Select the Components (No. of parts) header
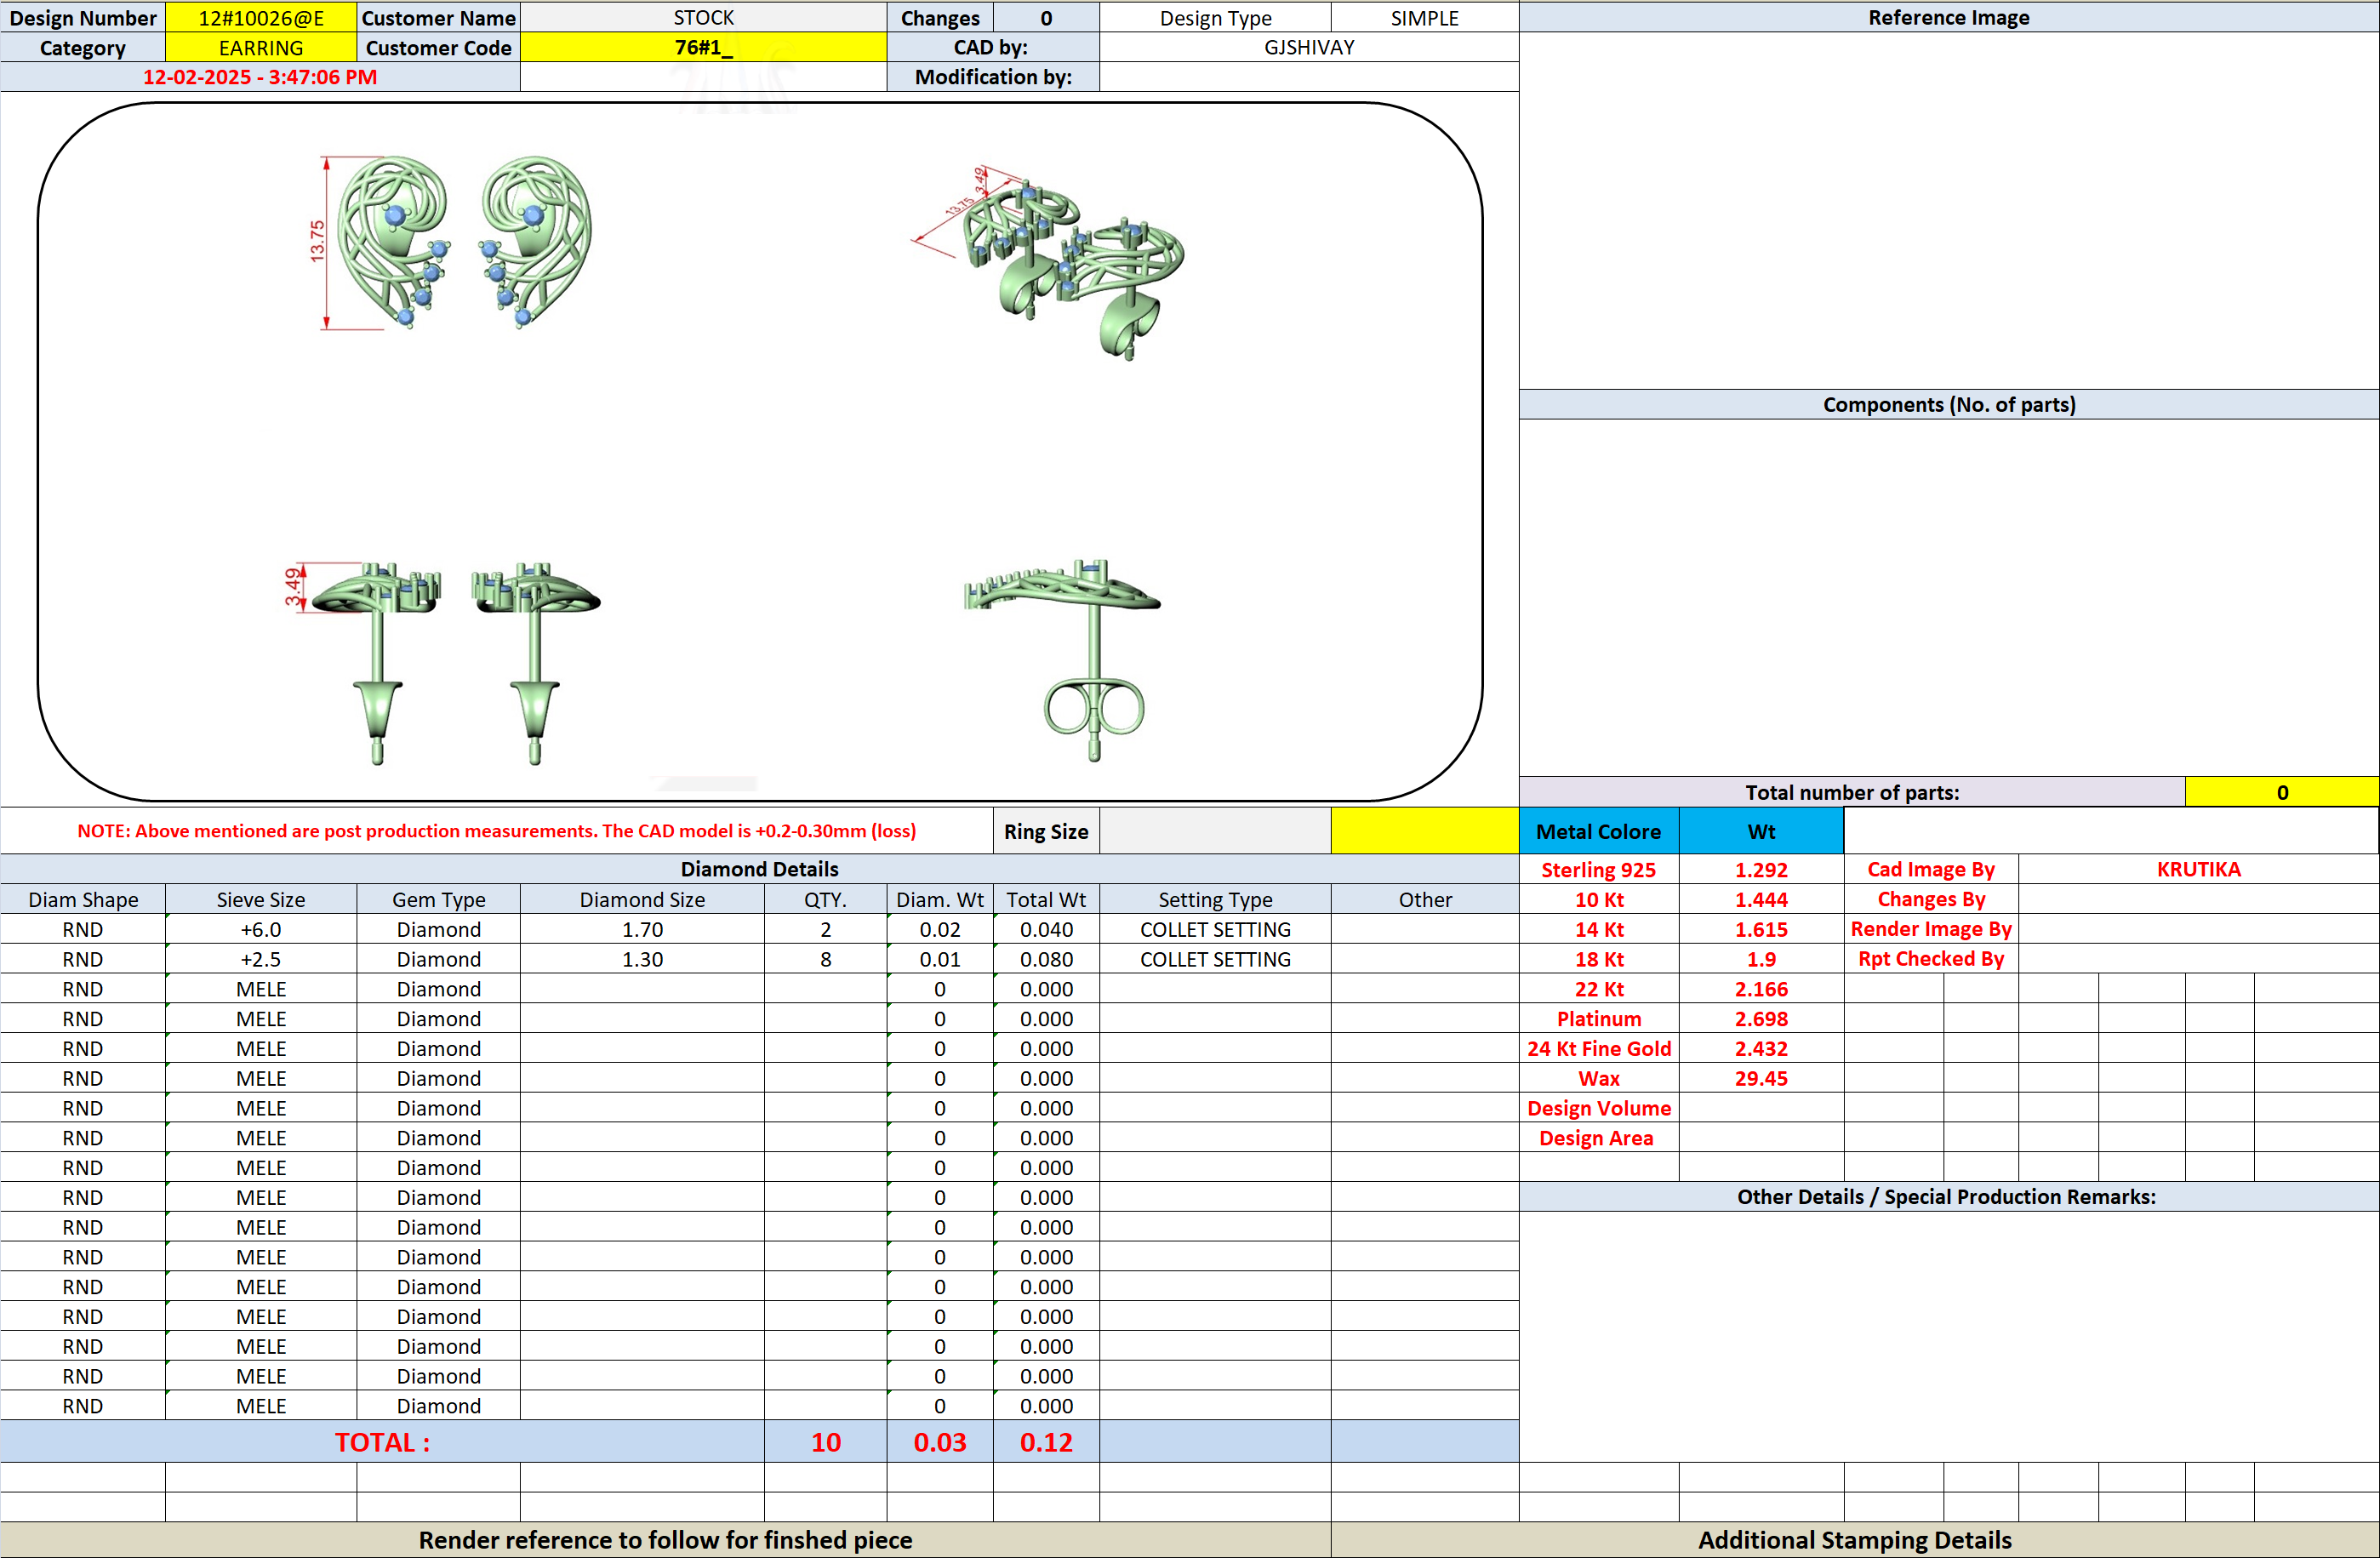The height and width of the screenshot is (1558, 2380). [1948, 404]
